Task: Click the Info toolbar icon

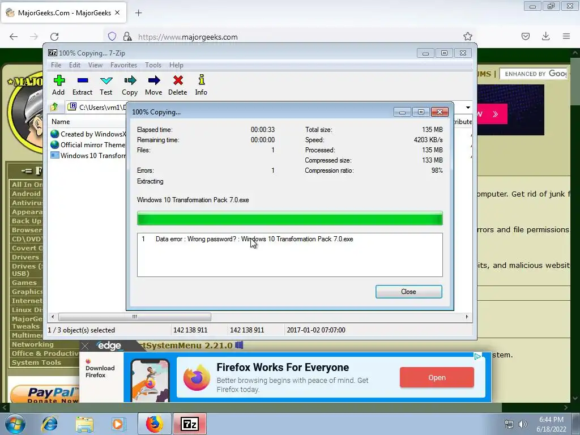Action: pos(201,85)
